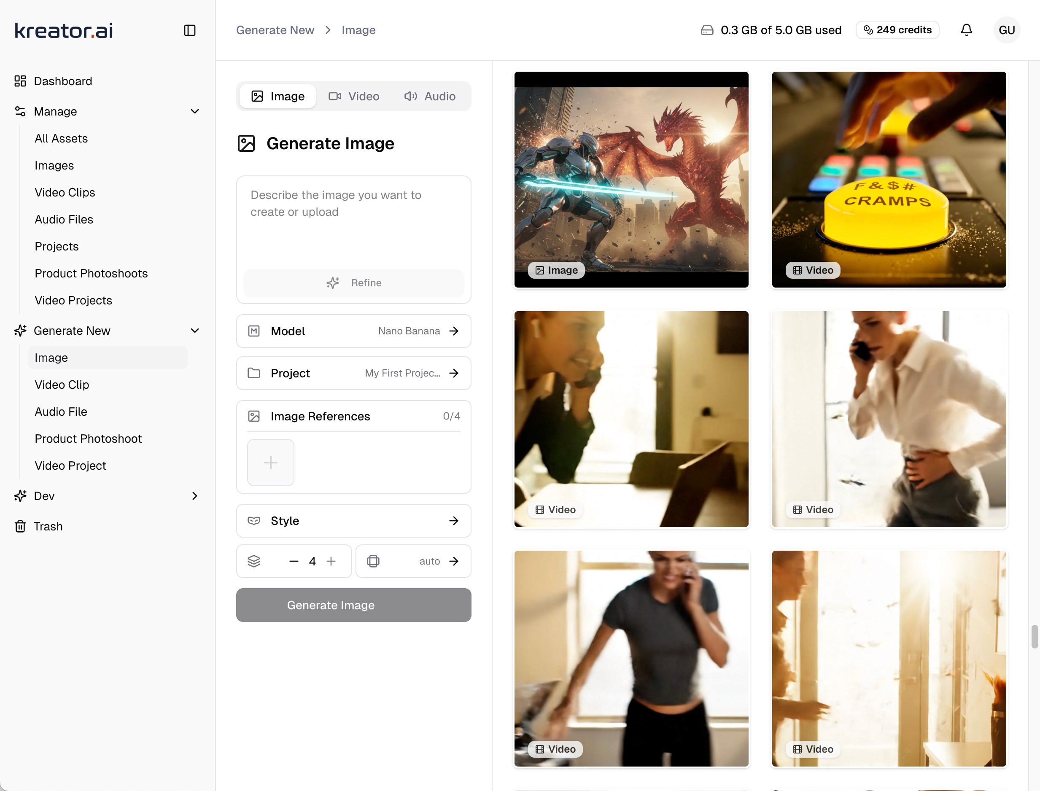Viewport: 1040px width, 791px height.
Task: Select the Audio tab
Action: click(430, 97)
